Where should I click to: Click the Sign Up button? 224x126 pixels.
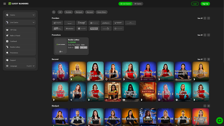point(205,4)
